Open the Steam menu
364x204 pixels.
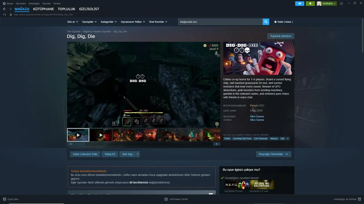pyautogui.click(x=10, y=3)
